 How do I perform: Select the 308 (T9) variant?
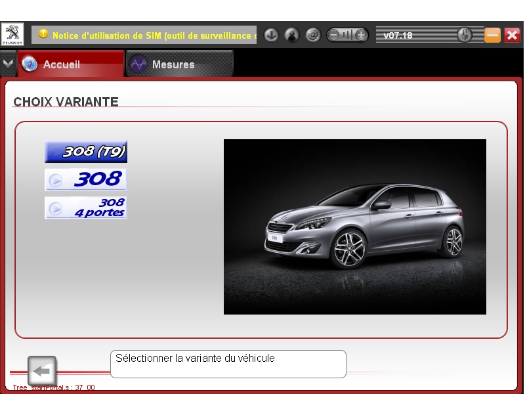pos(86,152)
